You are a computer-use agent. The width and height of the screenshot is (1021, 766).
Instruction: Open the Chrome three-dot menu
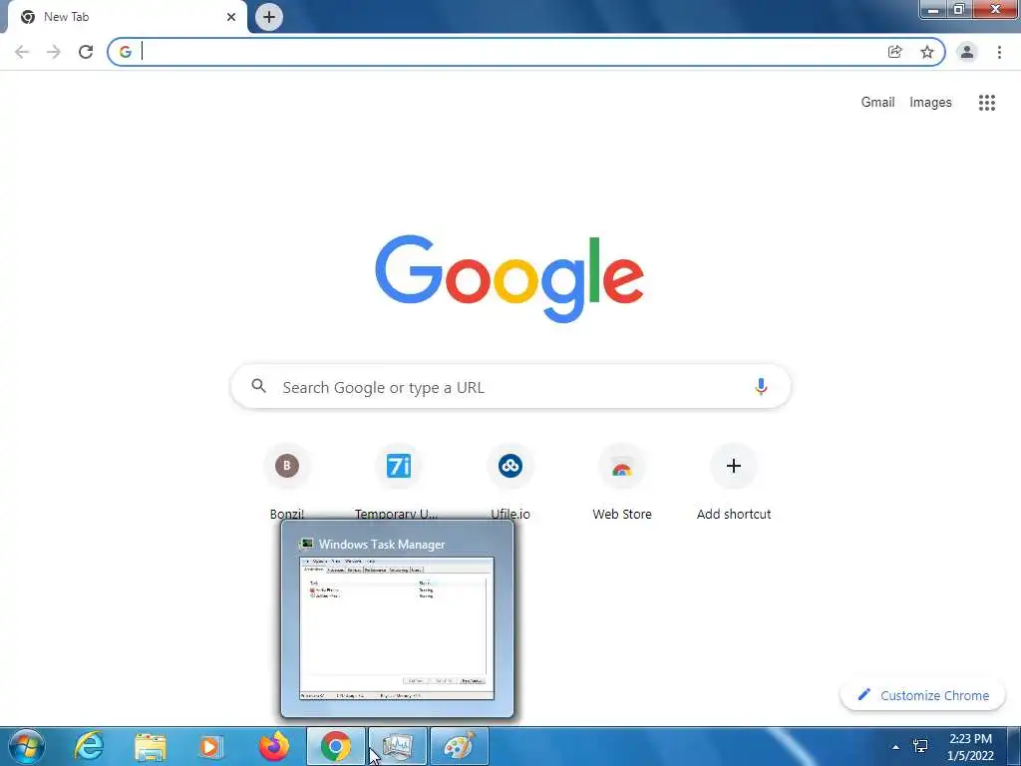point(999,52)
